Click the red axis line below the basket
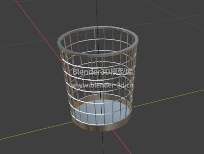Image resolution: width=204 pixels, height=154 pixels. [x=122, y=142]
